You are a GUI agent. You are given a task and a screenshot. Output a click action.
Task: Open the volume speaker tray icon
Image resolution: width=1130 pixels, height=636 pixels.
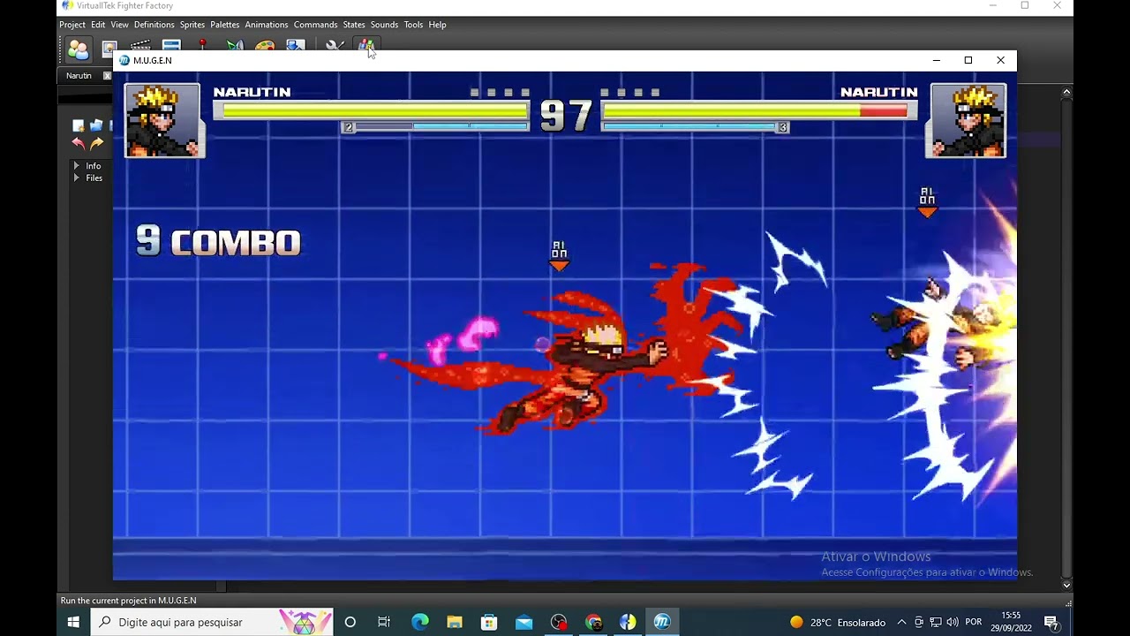point(953,622)
